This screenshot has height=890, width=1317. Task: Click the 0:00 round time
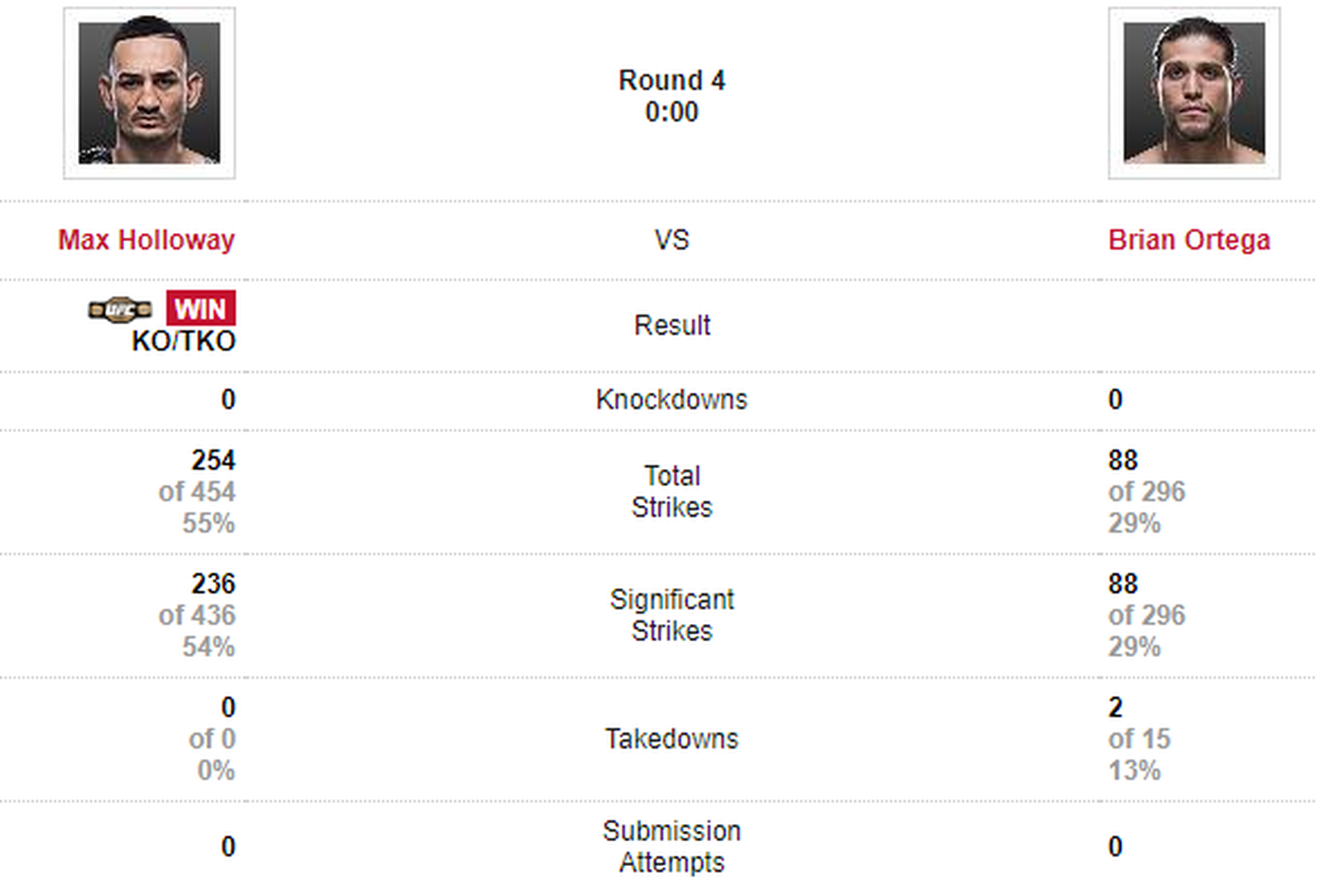(x=672, y=112)
